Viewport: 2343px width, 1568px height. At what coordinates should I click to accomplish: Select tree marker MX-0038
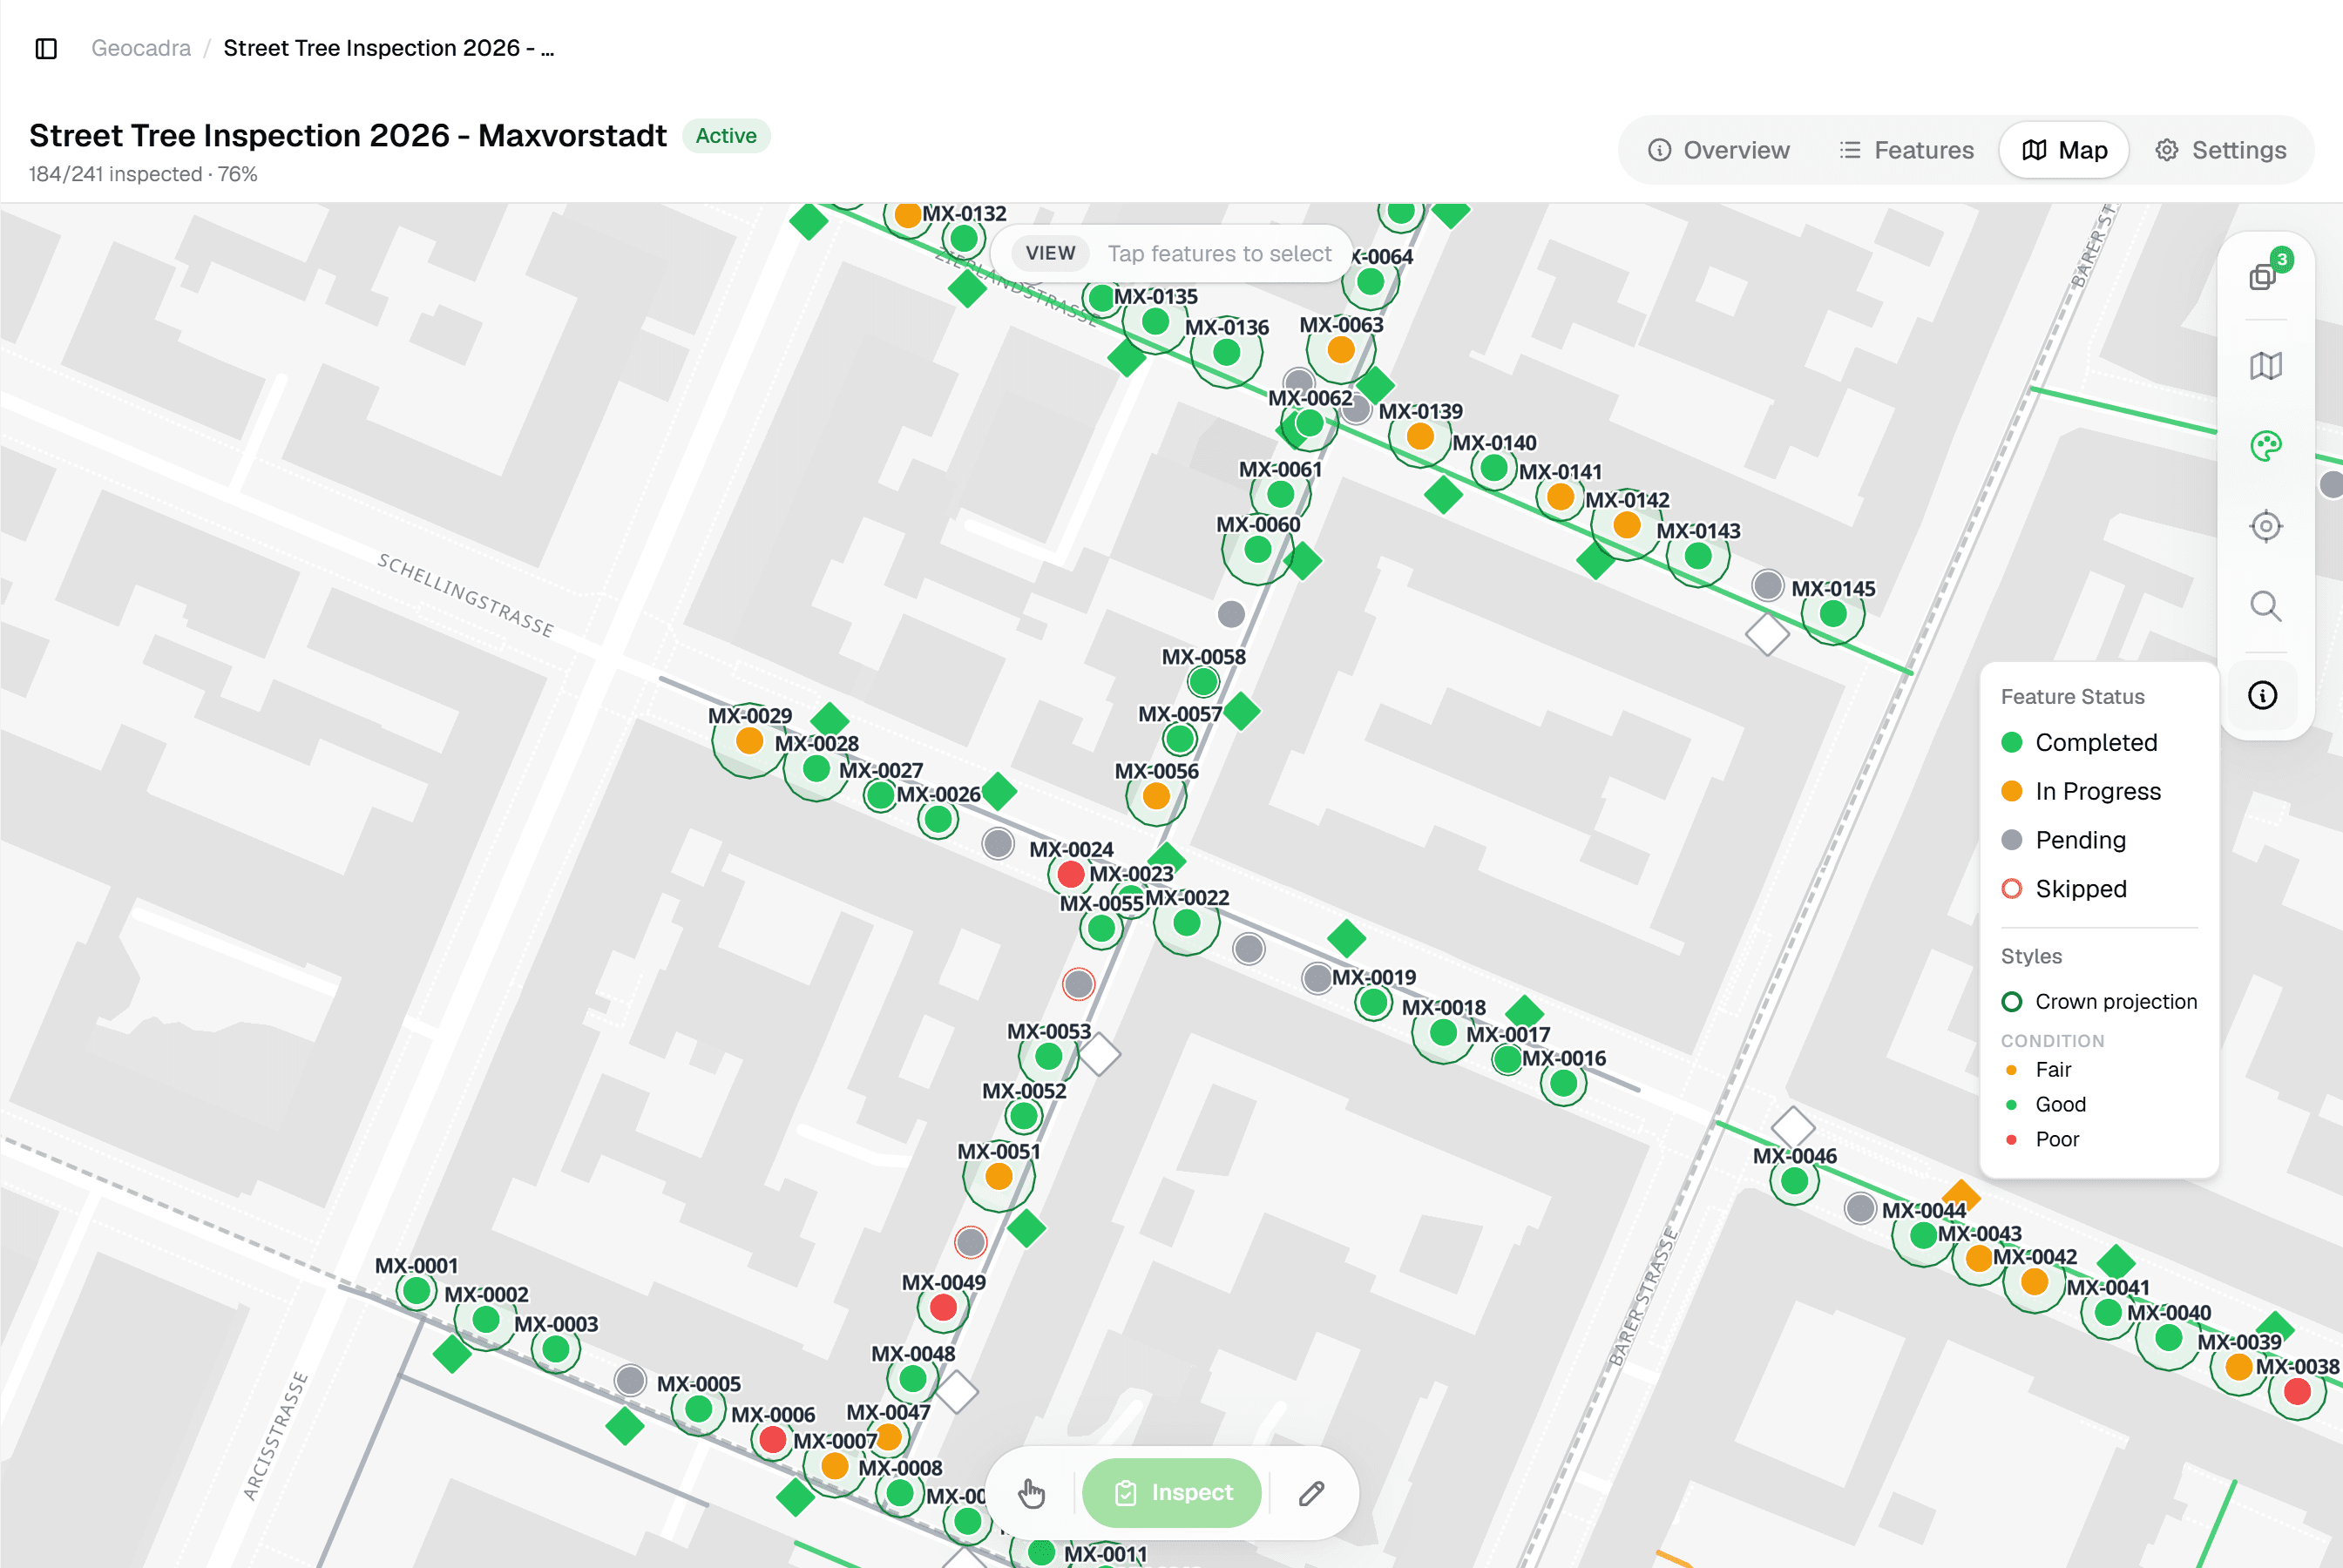pyautogui.click(x=2297, y=1391)
